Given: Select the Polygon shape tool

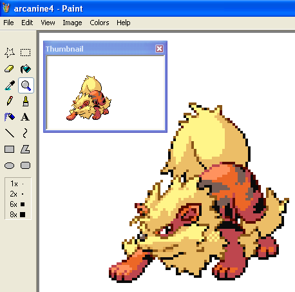Looking at the screenshot, I should coord(25,150).
